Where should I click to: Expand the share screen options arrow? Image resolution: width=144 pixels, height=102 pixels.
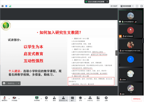41,99
